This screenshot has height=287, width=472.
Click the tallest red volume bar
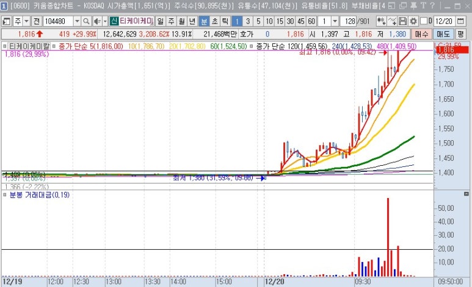388,237
